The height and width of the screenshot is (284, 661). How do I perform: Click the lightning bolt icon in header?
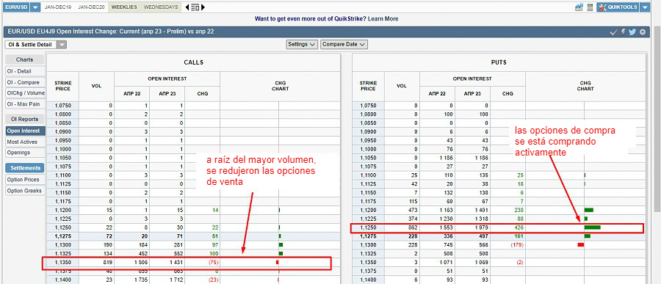click(x=623, y=32)
